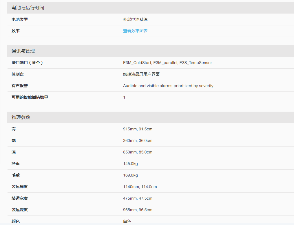Click the 接口端口(多个) row label

click(27, 63)
